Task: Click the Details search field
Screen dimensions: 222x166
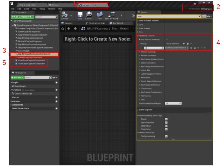Action: click(x=168, y=16)
